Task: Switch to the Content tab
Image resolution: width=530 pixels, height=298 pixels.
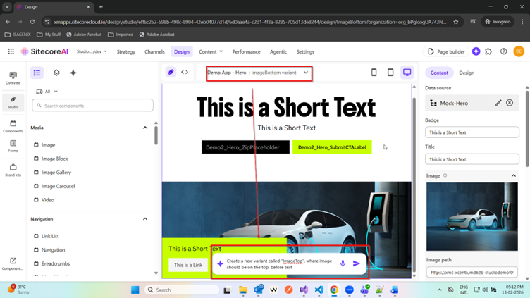Action: pyautogui.click(x=439, y=73)
